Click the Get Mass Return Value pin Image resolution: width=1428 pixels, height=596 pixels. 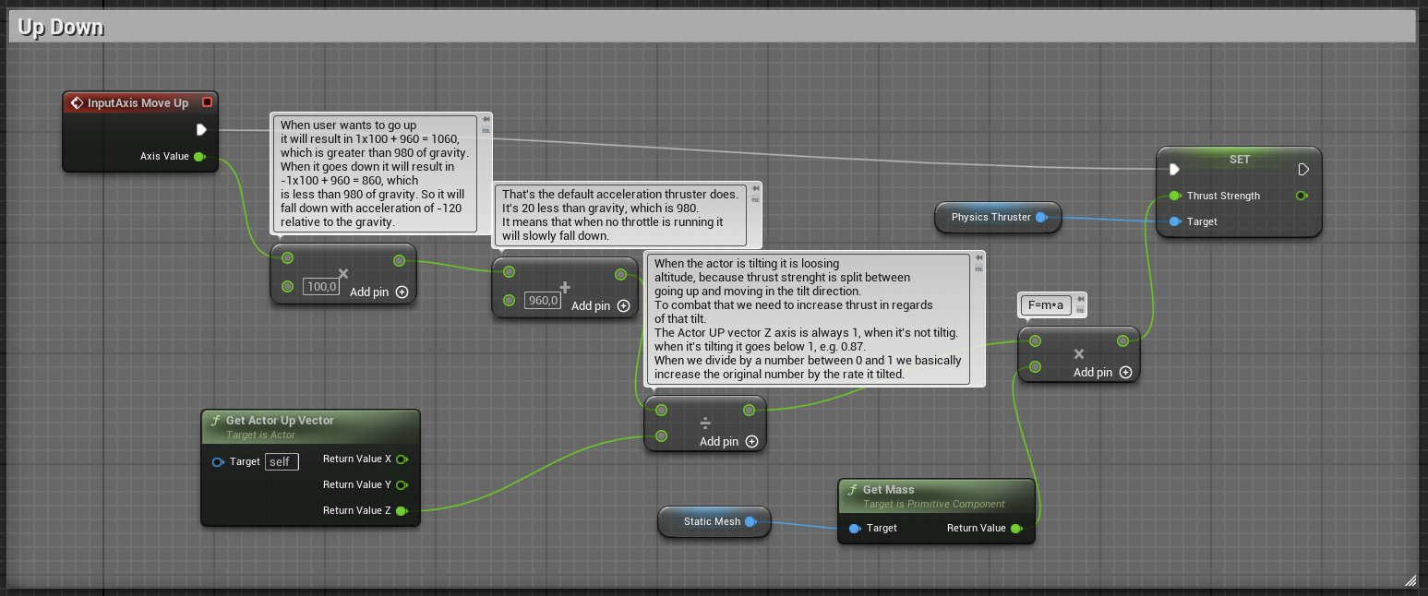(1016, 529)
